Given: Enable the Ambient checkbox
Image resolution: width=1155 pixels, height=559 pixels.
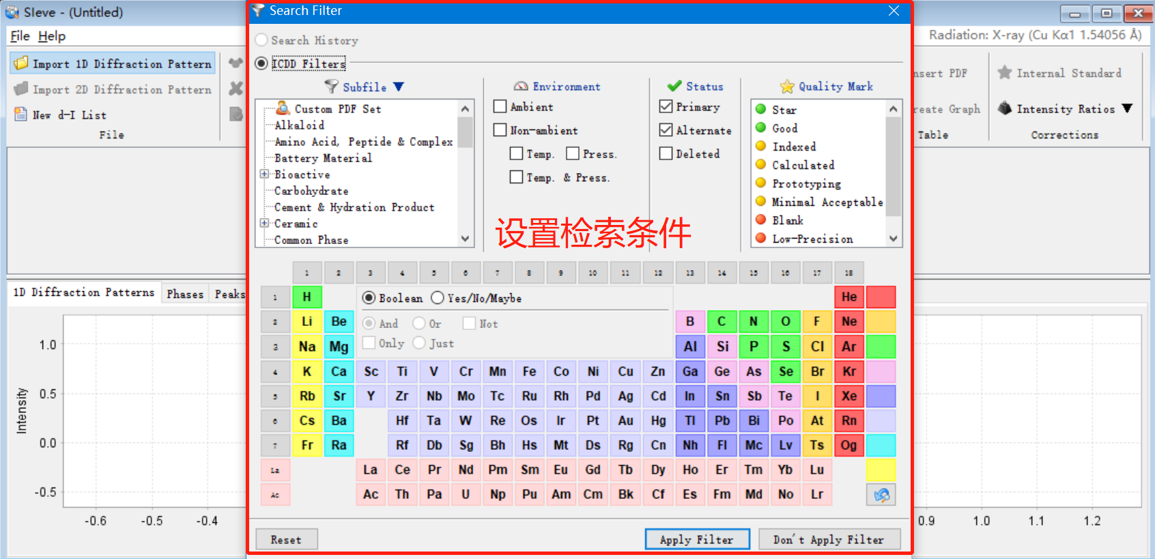Looking at the screenshot, I should [500, 107].
